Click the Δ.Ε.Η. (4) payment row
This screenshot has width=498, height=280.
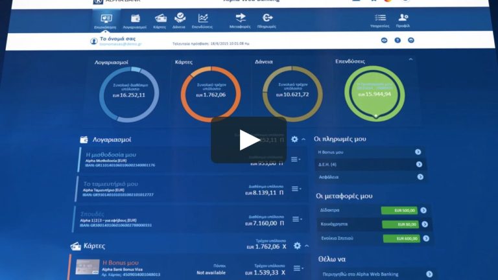370,165
